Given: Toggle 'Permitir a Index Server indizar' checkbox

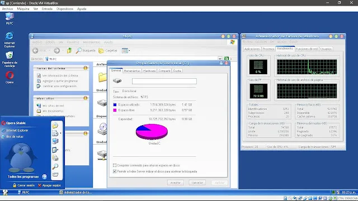Looking at the screenshot, I should click(x=115, y=171).
